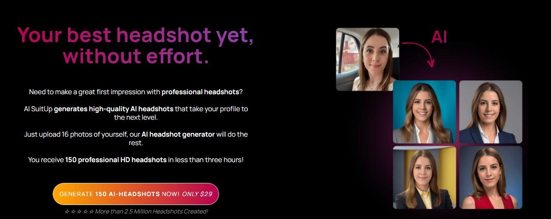Click the Generate 150 AI-Headshots Now button

(x=136, y=194)
